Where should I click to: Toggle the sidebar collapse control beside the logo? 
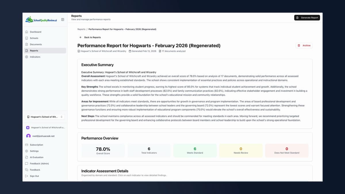[x=62, y=20]
